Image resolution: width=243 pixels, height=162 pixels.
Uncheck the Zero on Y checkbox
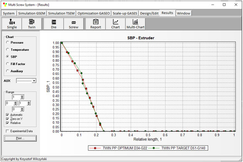tap(7, 119)
